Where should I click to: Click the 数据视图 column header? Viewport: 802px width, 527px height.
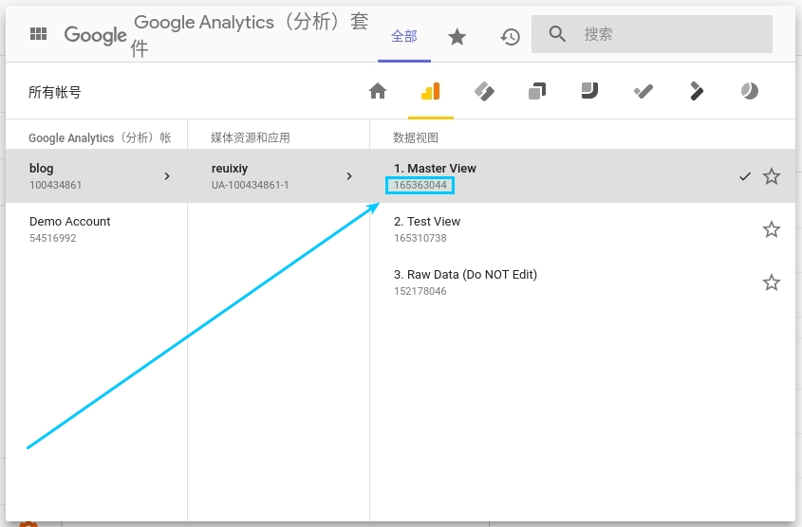(416, 137)
